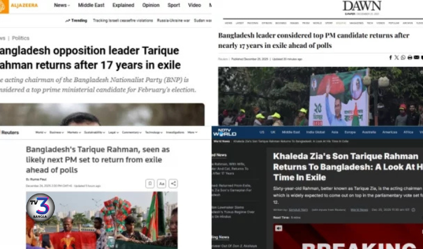
Task: Share Dawn article on X
Action: [397, 57]
